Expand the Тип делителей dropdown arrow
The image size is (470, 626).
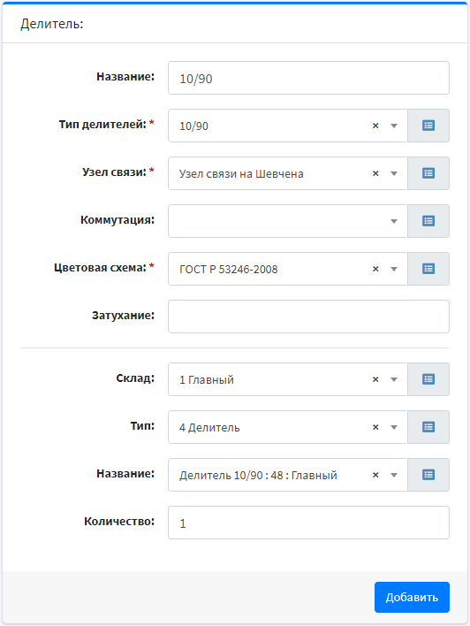pos(394,126)
